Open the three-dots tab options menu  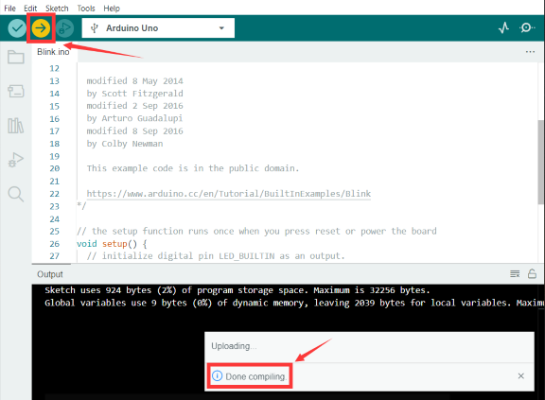[530, 52]
